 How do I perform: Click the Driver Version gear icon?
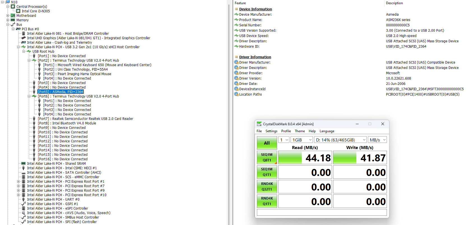[x=236, y=78]
